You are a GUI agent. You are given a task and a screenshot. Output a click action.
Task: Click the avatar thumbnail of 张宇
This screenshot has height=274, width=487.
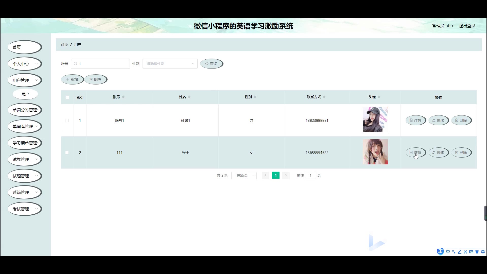click(x=375, y=152)
